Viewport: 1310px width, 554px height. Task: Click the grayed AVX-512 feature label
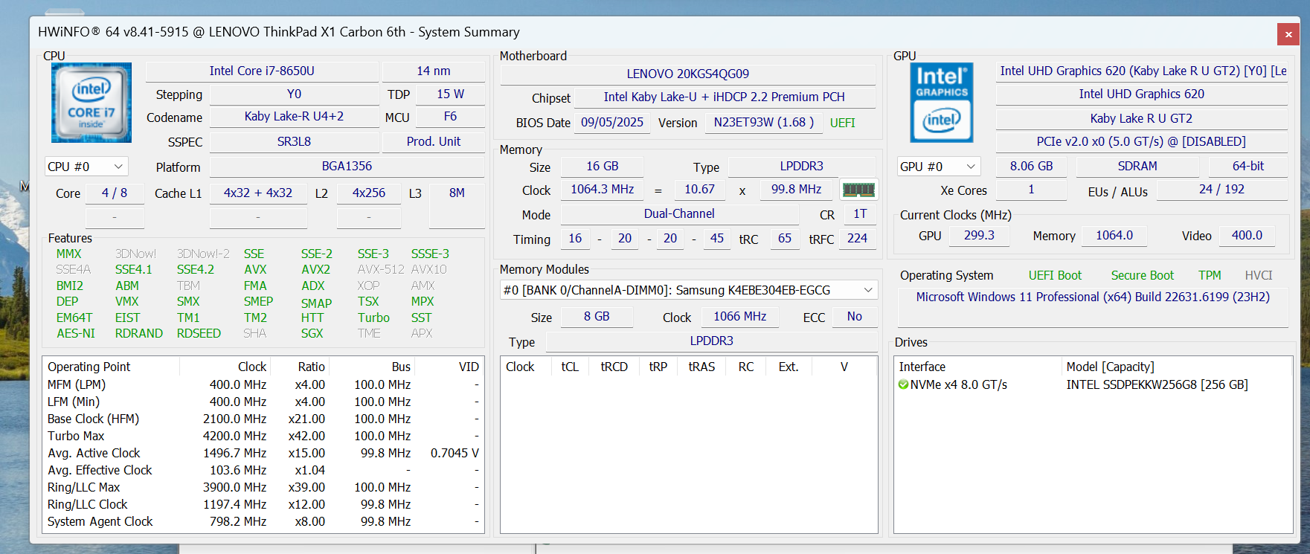point(381,270)
